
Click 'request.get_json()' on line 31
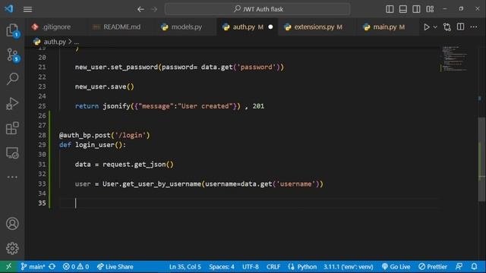coord(138,165)
